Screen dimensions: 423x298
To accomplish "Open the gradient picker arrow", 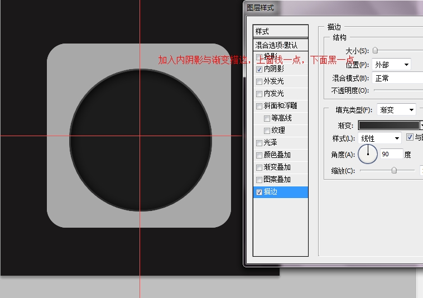I will pos(421,125).
